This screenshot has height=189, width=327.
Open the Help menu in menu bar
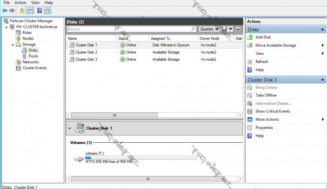49,3
